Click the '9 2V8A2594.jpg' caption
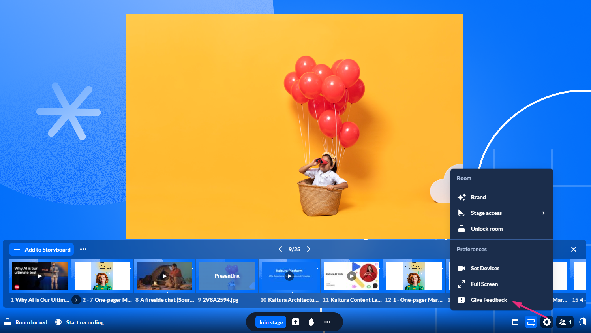This screenshot has width=591, height=333. [x=218, y=300]
